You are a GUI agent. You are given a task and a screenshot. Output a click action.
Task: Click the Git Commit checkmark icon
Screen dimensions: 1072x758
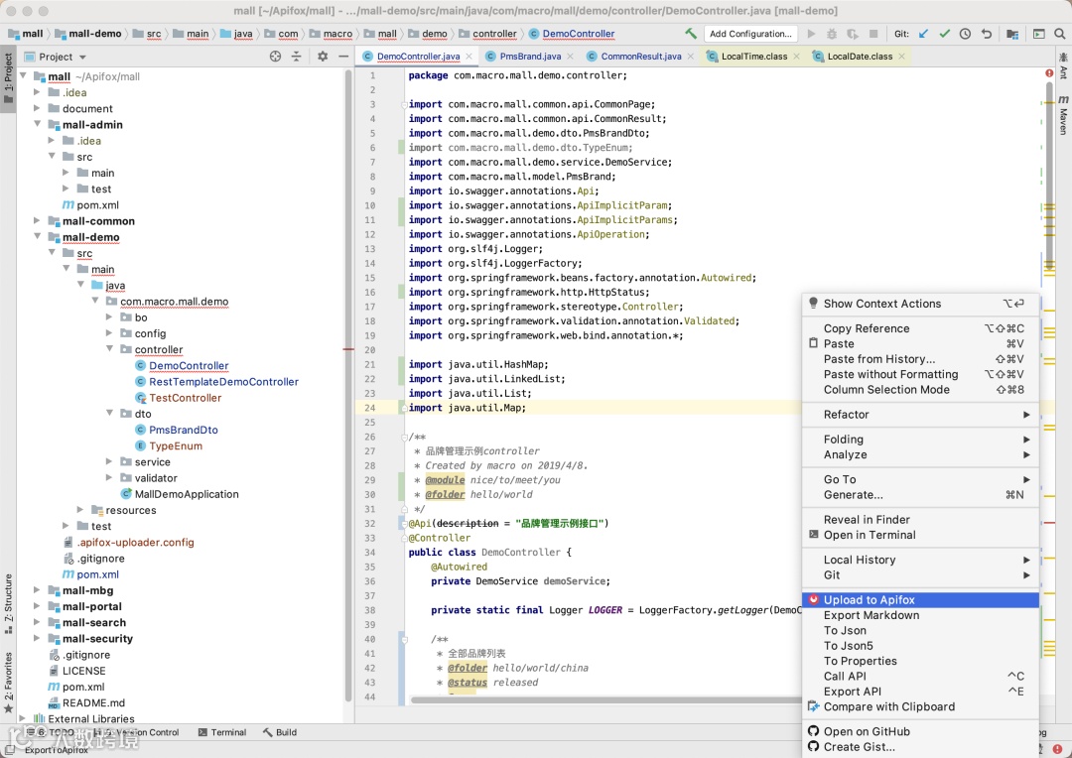(x=945, y=34)
